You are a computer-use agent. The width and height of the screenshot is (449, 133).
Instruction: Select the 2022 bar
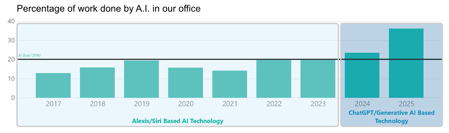click(274, 79)
